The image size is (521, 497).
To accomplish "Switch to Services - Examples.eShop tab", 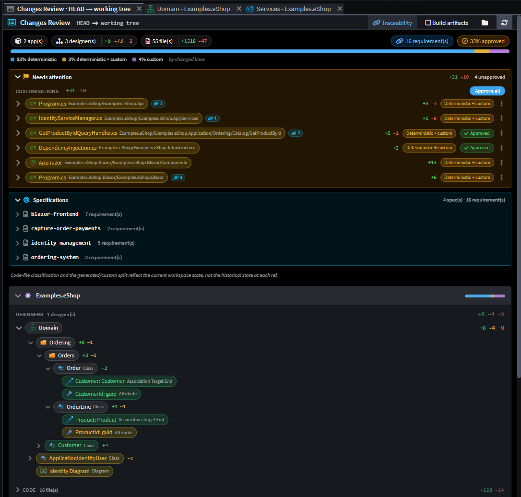I will point(294,9).
